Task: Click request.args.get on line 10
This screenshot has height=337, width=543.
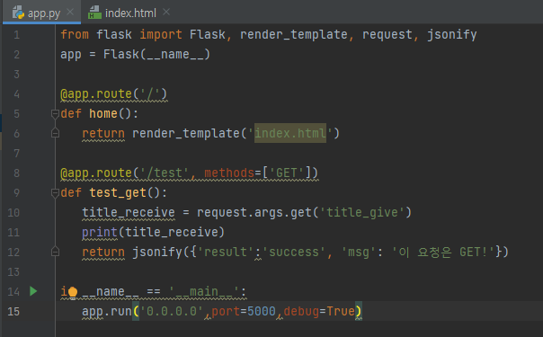Action: coord(254,212)
